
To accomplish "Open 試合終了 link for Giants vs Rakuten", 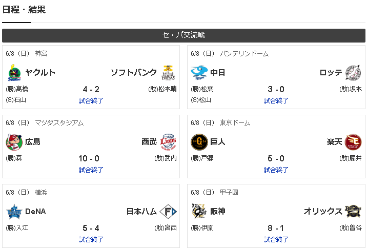I will pyautogui.click(x=276, y=170).
